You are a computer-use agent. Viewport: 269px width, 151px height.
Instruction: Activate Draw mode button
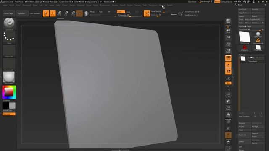(53, 13)
